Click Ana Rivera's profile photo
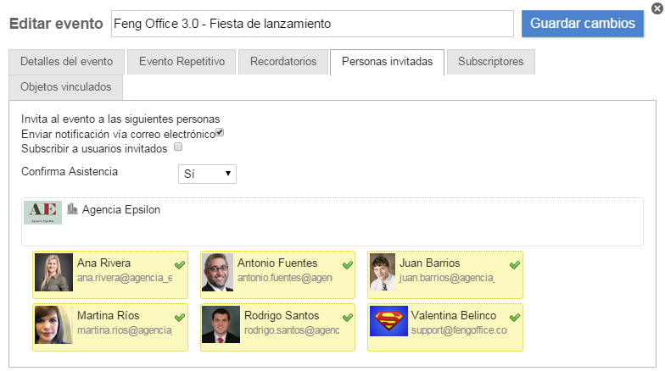This screenshot has width=665, height=371. 53,273
